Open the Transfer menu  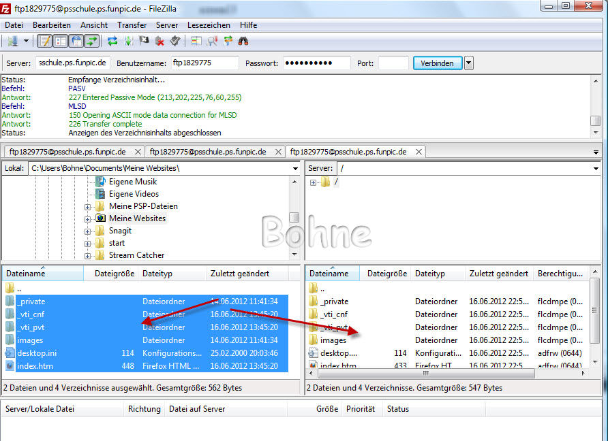(132, 24)
